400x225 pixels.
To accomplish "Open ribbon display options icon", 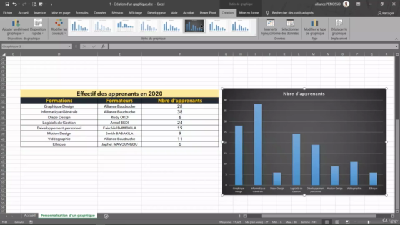I will [358, 4].
